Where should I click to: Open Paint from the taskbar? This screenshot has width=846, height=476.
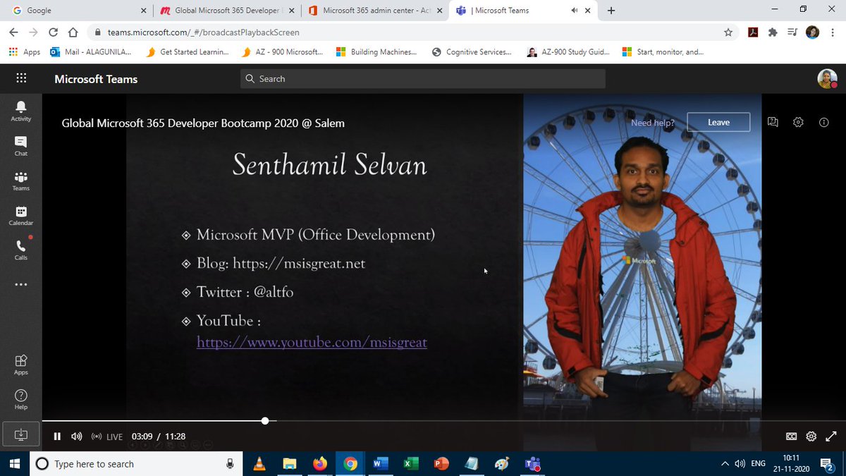pyautogui.click(x=502, y=463)
